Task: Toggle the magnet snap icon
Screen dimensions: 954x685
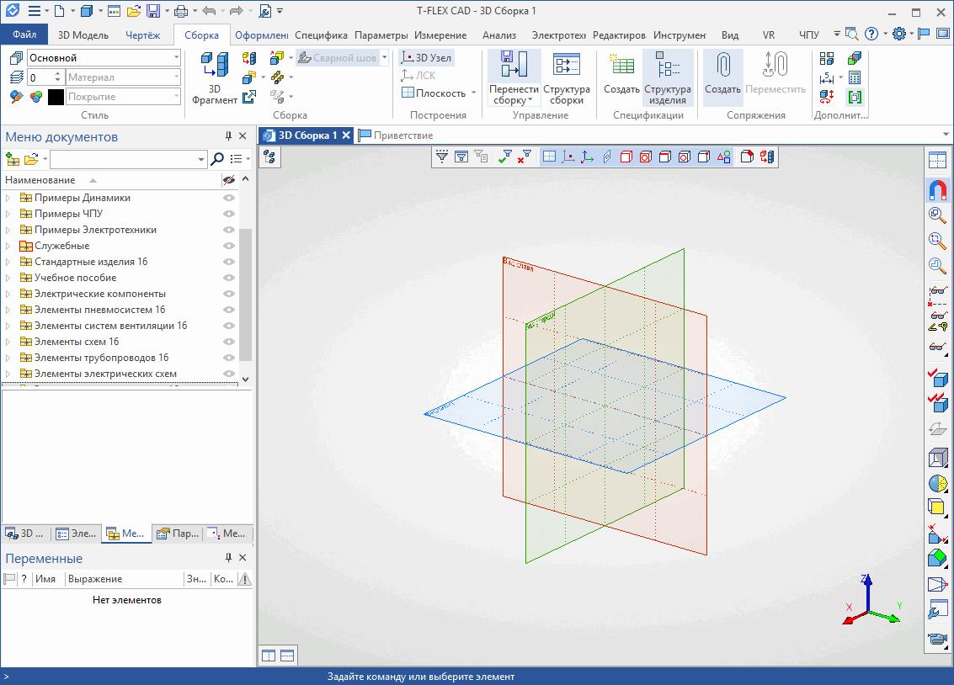Action: [936, 191]
